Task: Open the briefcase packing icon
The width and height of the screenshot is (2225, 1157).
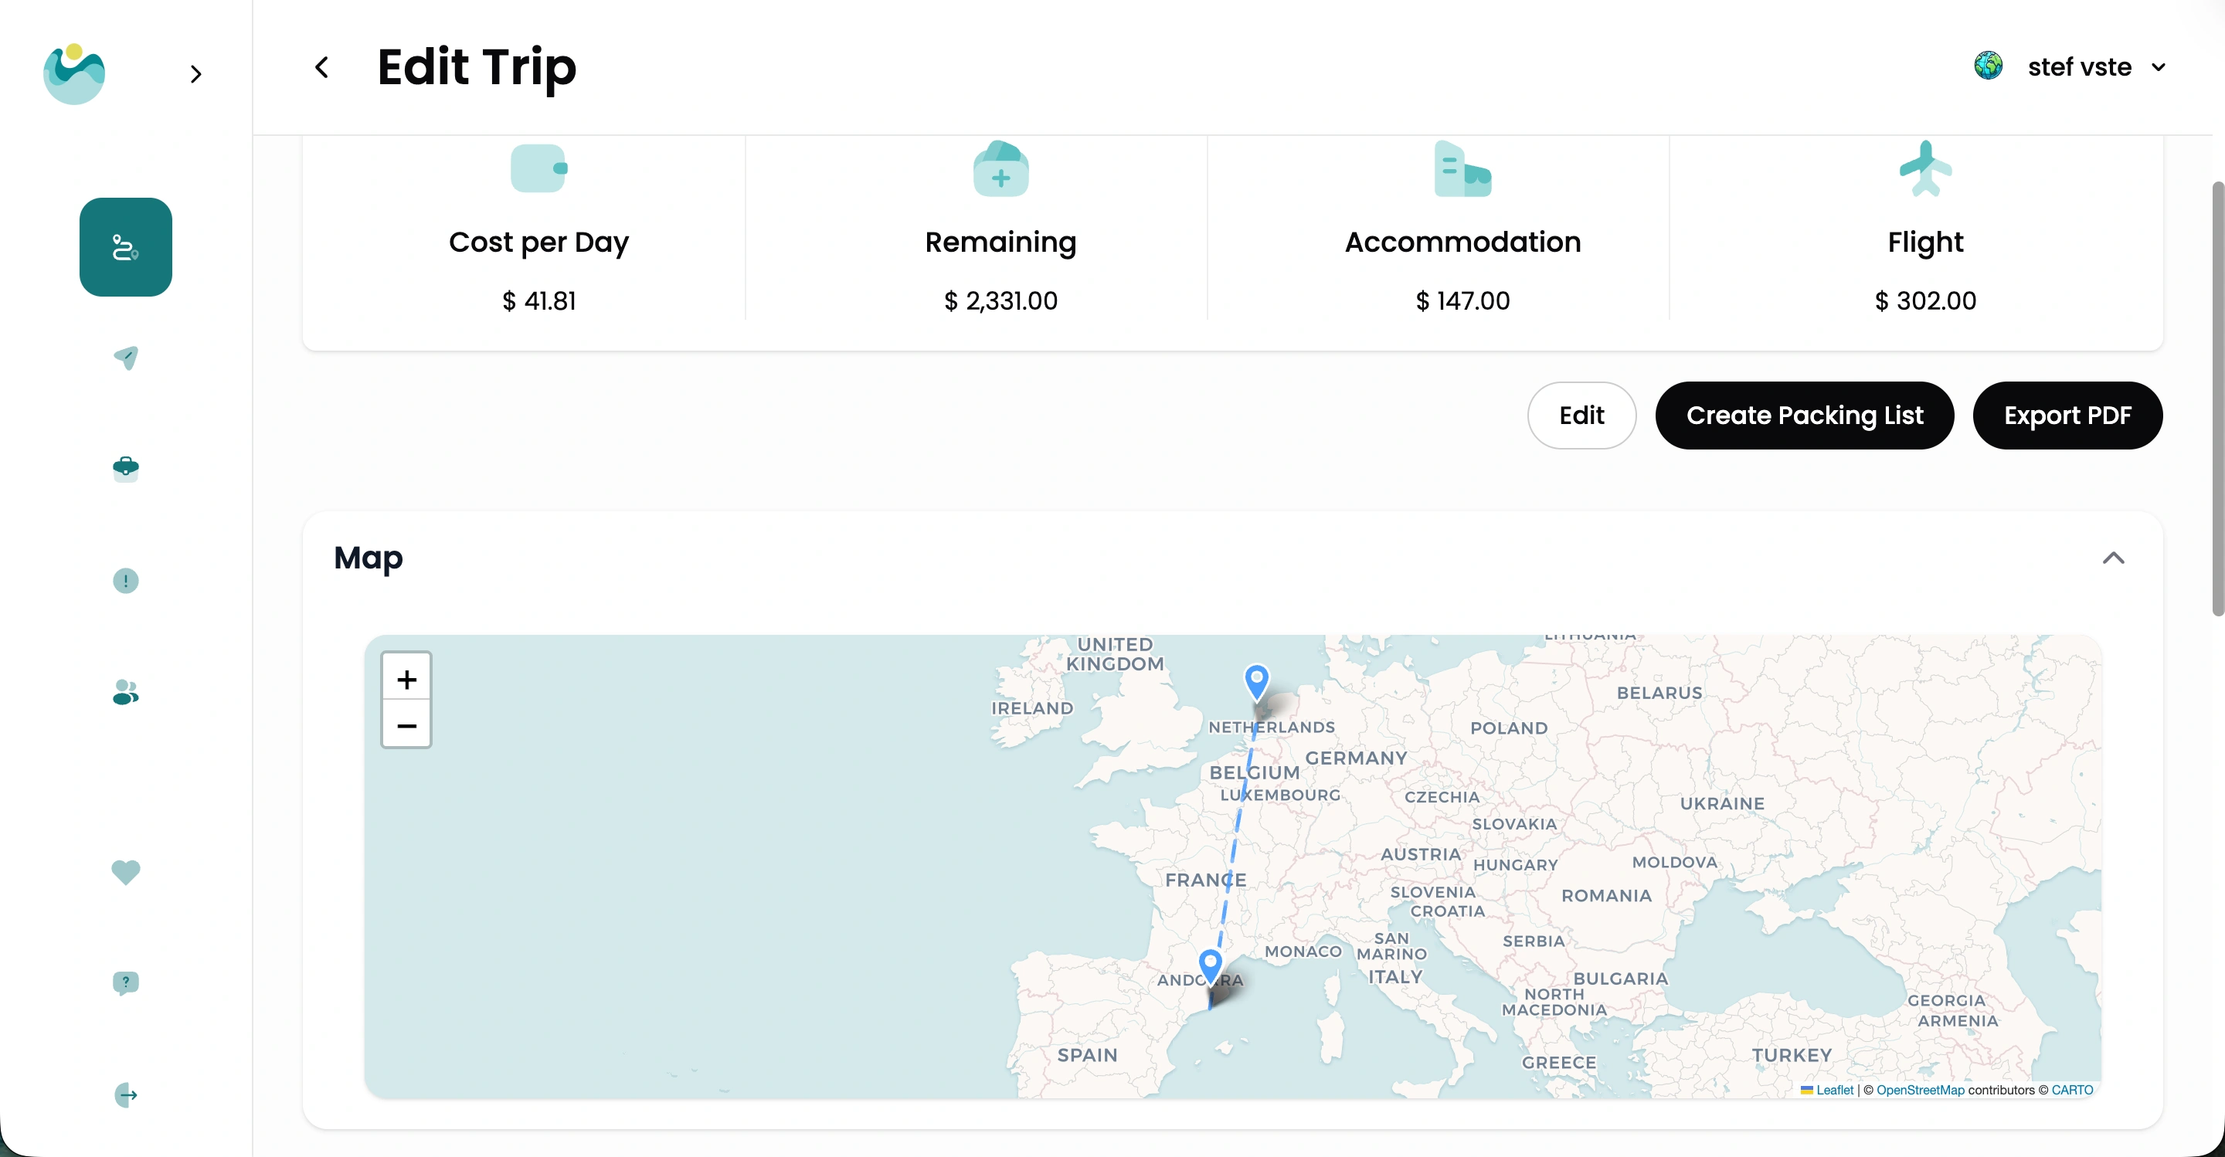Action: pyautogui.click(x=126, y=468)
